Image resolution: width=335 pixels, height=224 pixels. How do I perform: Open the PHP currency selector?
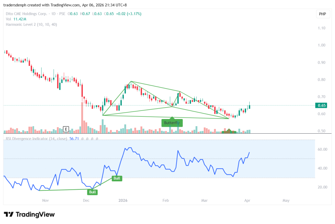[x=322, y=14]
